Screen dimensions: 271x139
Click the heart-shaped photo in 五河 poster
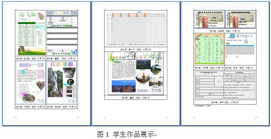click(41, 86)
